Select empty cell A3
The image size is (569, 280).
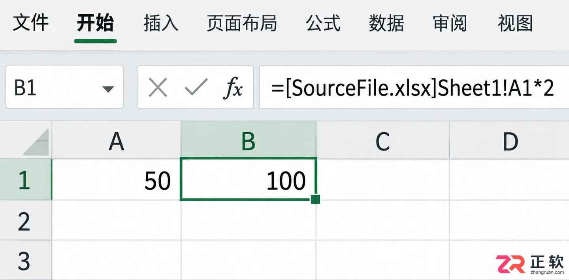[x=117, y=260]
